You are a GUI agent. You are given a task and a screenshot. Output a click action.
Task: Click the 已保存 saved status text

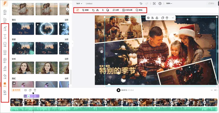(x=211, y=3)
